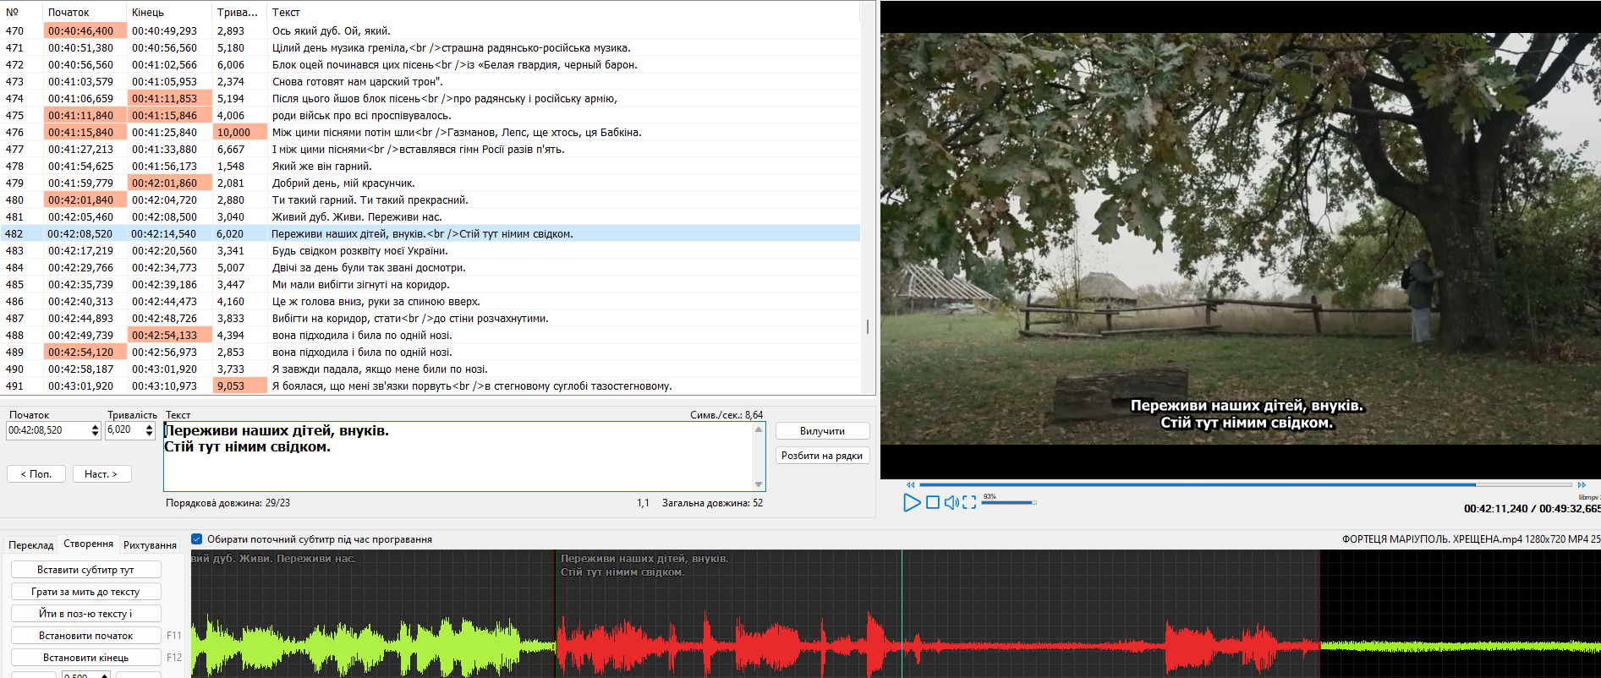Select row 483 'Будь свідком розквіту моєї України.'
Screen dimensions: 1601x678
coord(430,250)
